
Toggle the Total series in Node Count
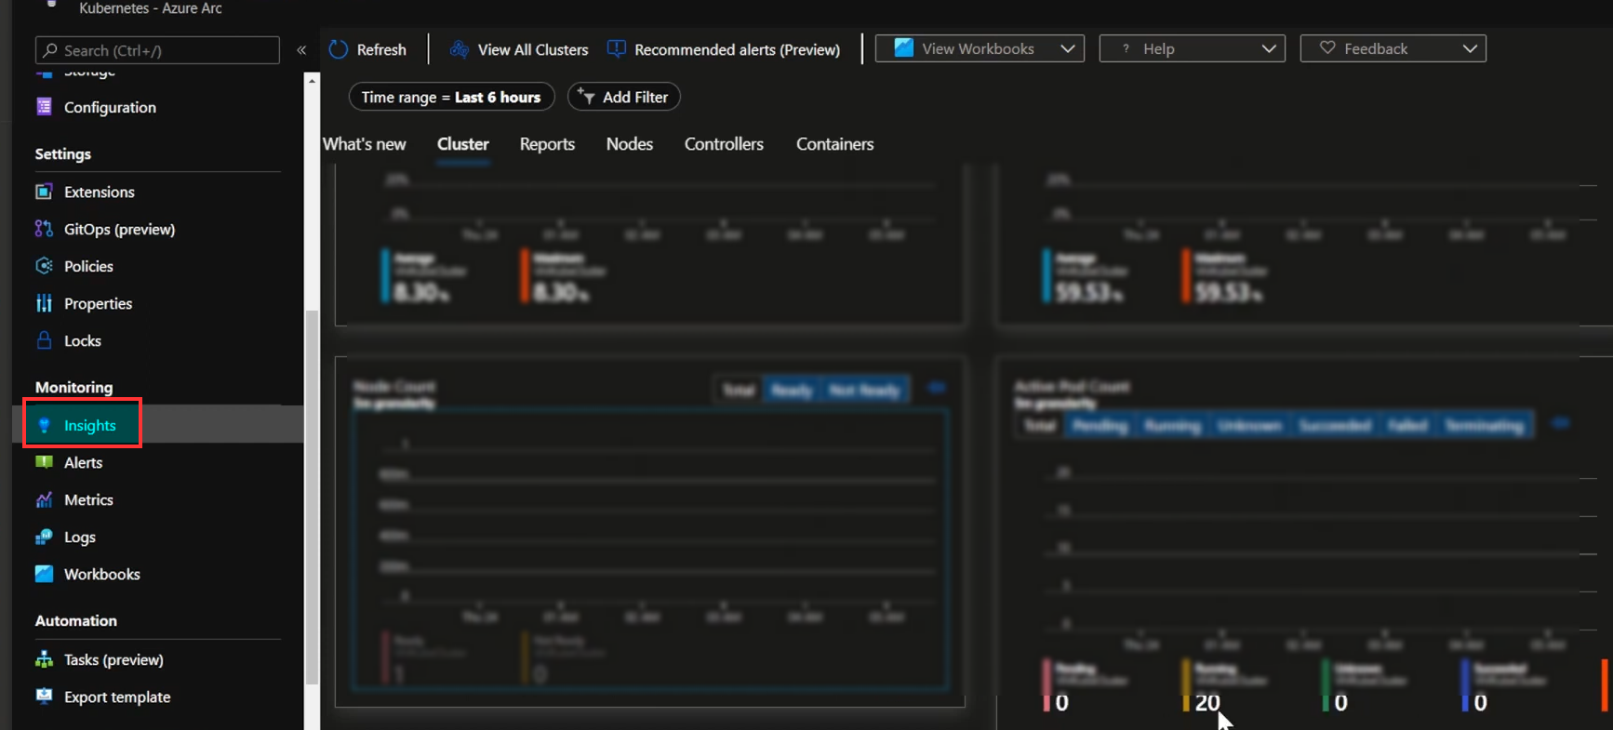[739, 390]
